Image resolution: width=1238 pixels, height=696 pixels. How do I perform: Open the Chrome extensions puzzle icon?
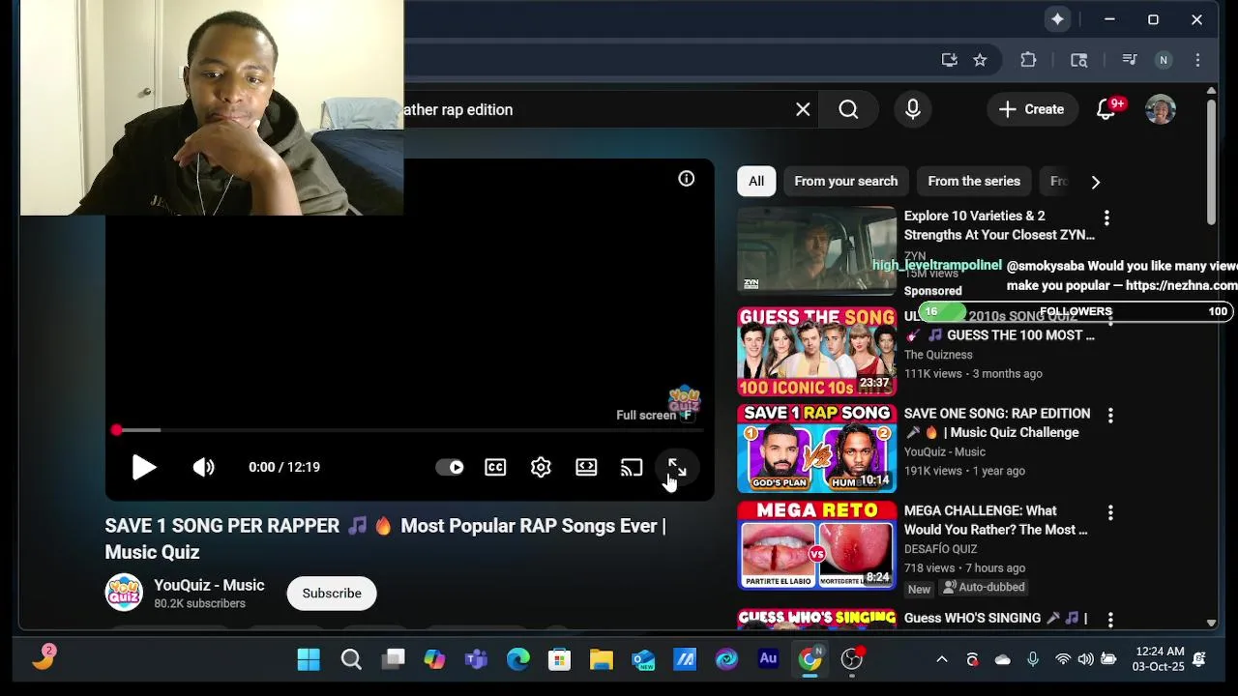[1028, 60]
